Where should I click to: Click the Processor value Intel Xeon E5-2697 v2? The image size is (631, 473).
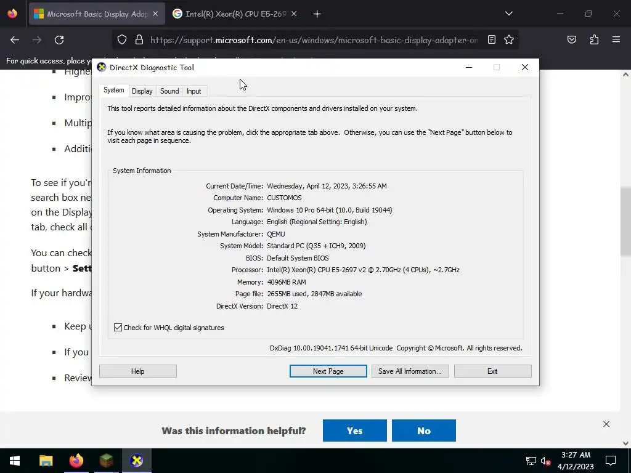363,270
